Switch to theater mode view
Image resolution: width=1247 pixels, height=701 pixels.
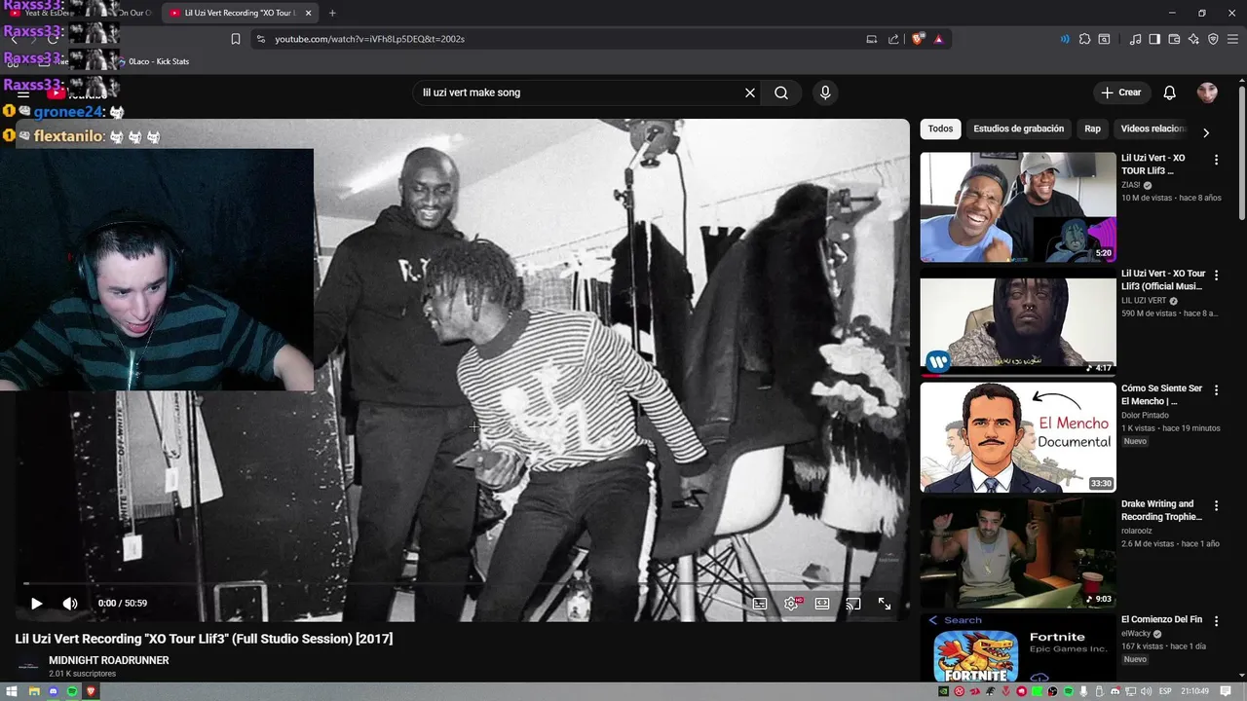coord(822,604)
